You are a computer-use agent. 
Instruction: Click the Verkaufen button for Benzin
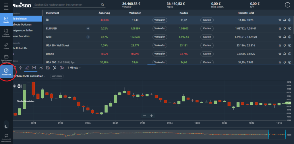click(160, 54)
